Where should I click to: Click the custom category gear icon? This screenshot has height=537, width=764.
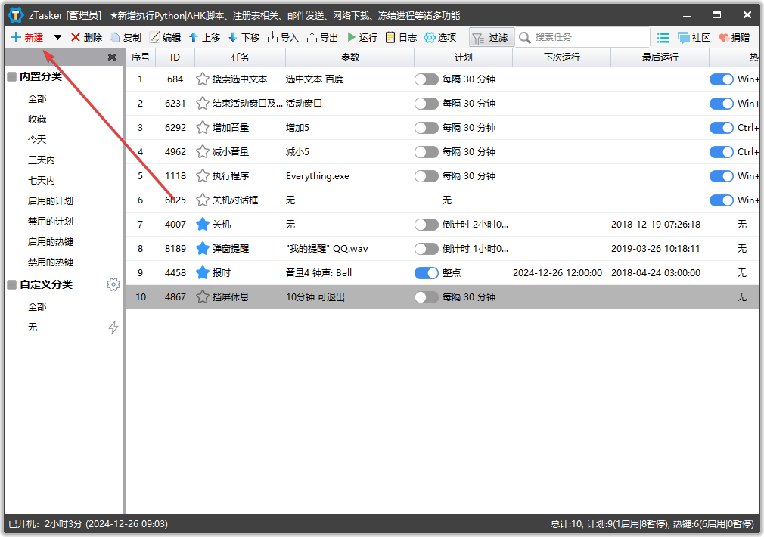113,284
